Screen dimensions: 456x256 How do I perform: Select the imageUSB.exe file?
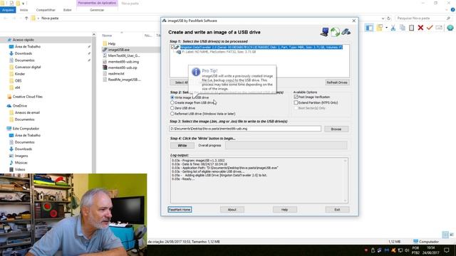coord(119,50)
